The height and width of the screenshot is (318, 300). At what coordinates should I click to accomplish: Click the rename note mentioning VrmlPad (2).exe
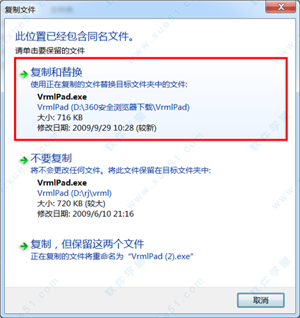[x=112, y=257]
